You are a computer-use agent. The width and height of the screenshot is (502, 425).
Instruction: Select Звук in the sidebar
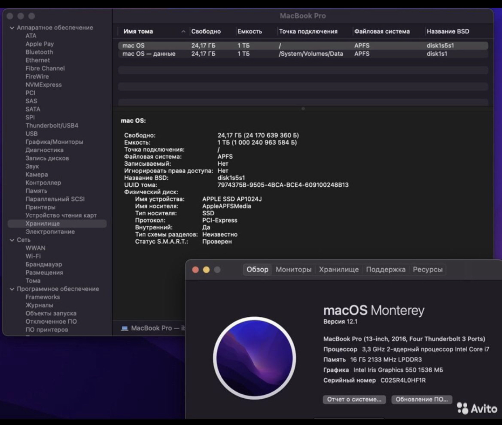[32, 166]
